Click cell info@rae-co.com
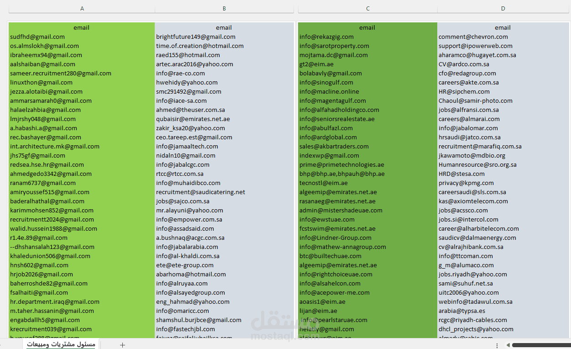The image size is (571, 349). pyautogui.click(x=224, y=73)
